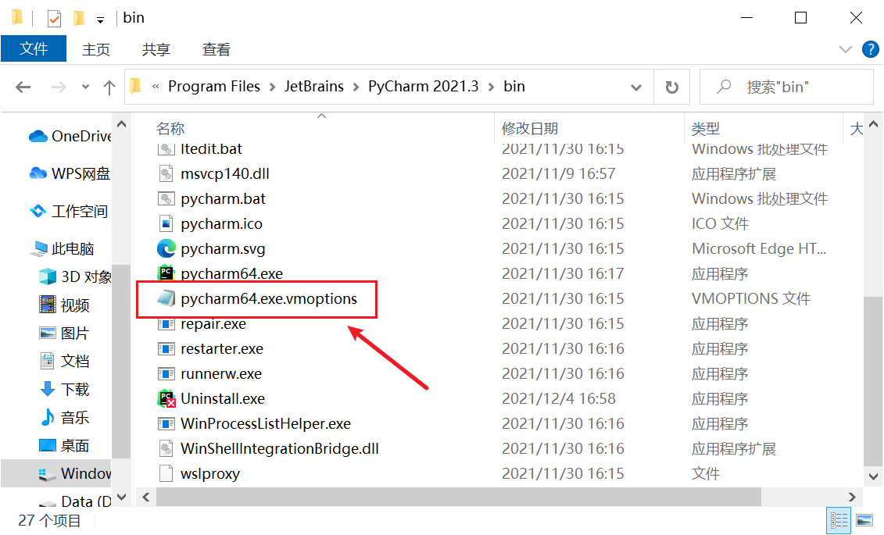Select the pycharm64.exe.vmoptions file name
Image resolution: width=884 pixels, height=535 pixels.
(269, 298)
